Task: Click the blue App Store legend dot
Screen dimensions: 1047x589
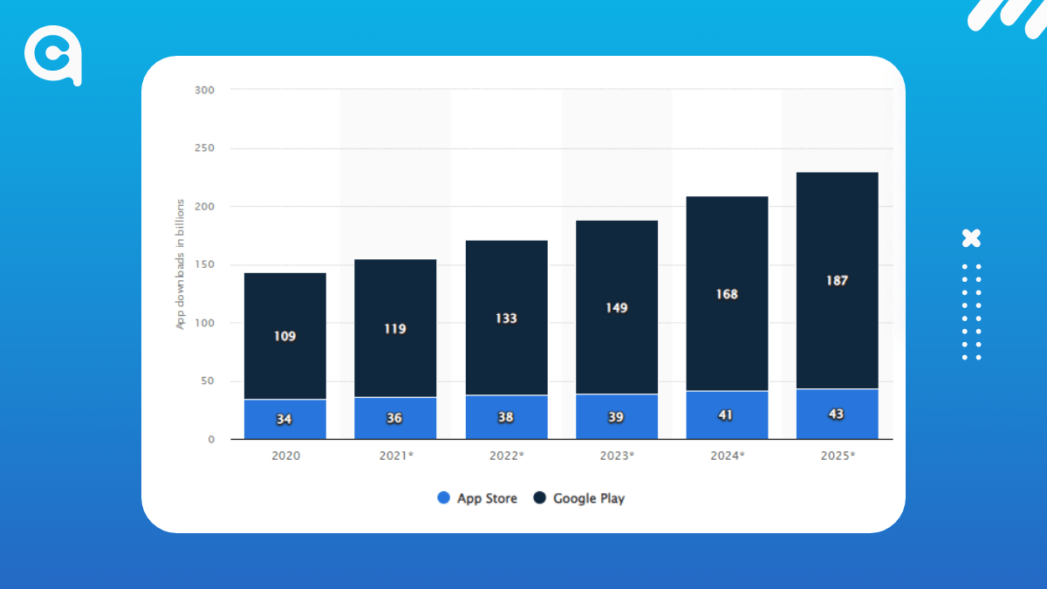Action: [443, 498]
